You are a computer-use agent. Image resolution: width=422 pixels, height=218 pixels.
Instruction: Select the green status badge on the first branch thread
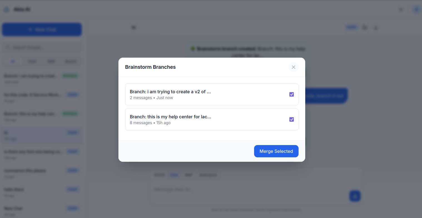click(70, 75)
